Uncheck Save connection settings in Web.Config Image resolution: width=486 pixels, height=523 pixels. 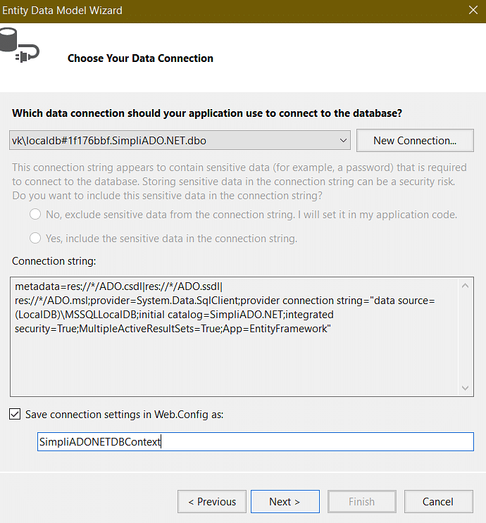tap(15, 415)
